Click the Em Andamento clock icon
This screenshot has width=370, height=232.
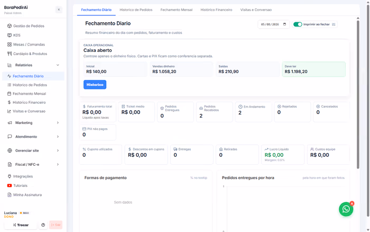tap(240, 106)
